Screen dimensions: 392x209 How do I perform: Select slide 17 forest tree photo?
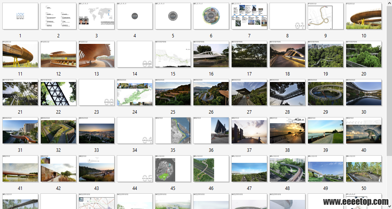click(249, 54)
